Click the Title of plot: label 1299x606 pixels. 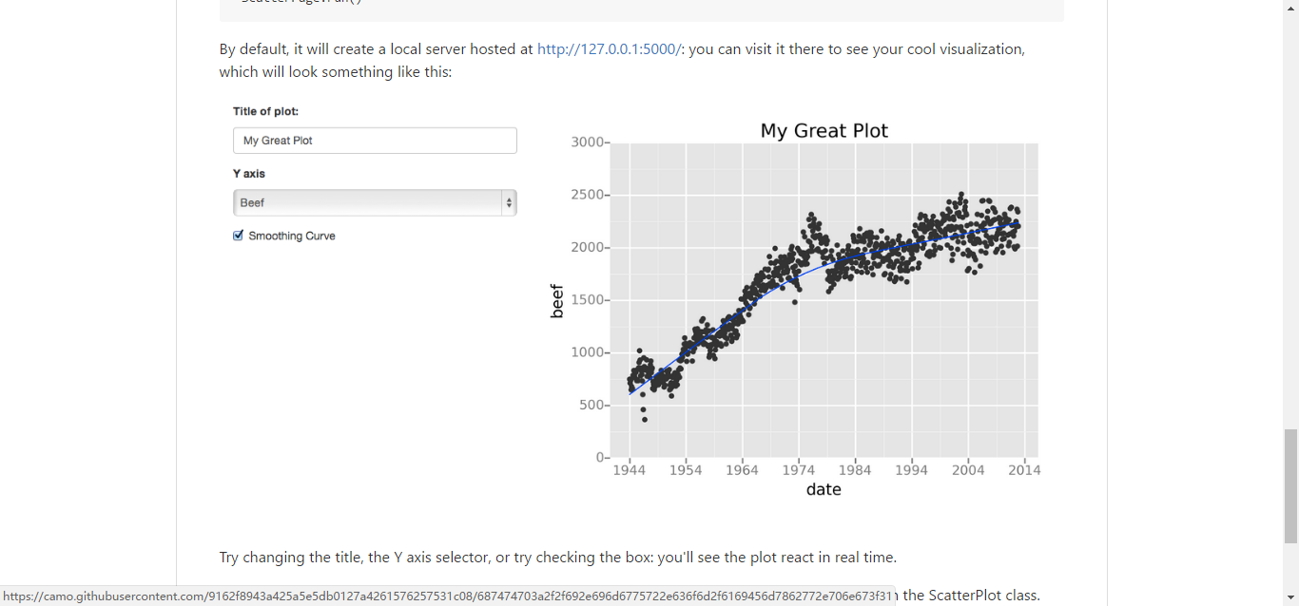tap(265, 111)
